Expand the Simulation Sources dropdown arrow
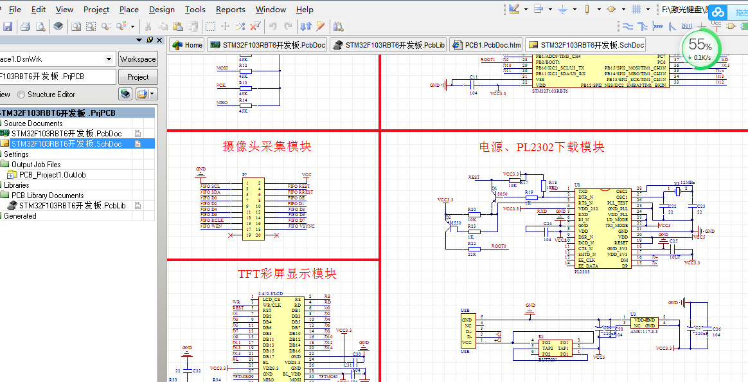The height and width of the screenshot is (382, 748). point(623,9)
